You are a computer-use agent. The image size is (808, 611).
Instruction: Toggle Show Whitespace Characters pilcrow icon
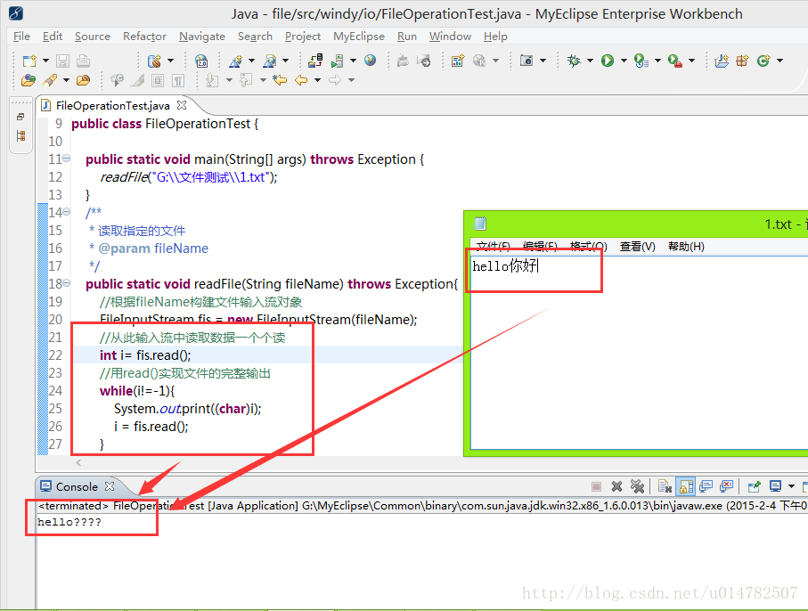point(178,80)
